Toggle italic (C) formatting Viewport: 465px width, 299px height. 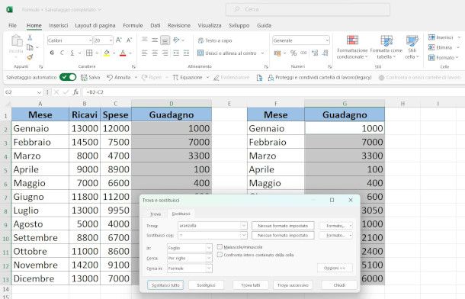(x=62, y=53)
